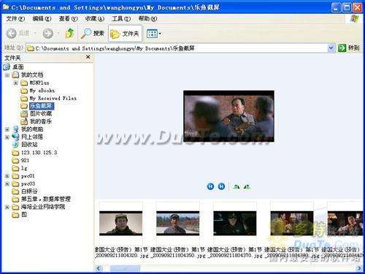Collapse the My Documents tree node

pos(7,75)
